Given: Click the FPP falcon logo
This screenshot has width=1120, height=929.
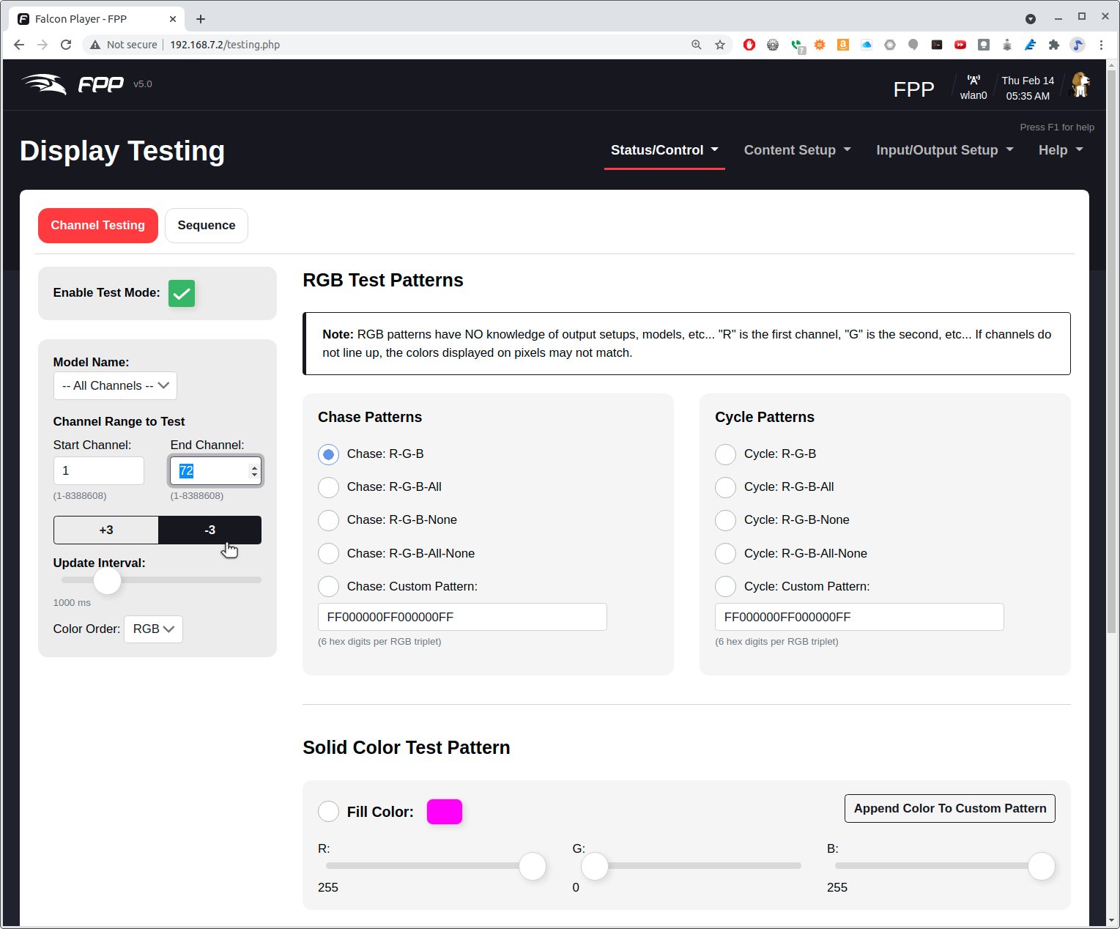Looking at the screenshot, I should (42, 84).
